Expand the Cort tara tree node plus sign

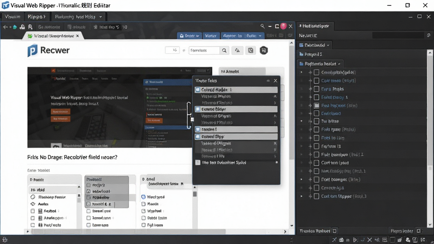point(310,163)
